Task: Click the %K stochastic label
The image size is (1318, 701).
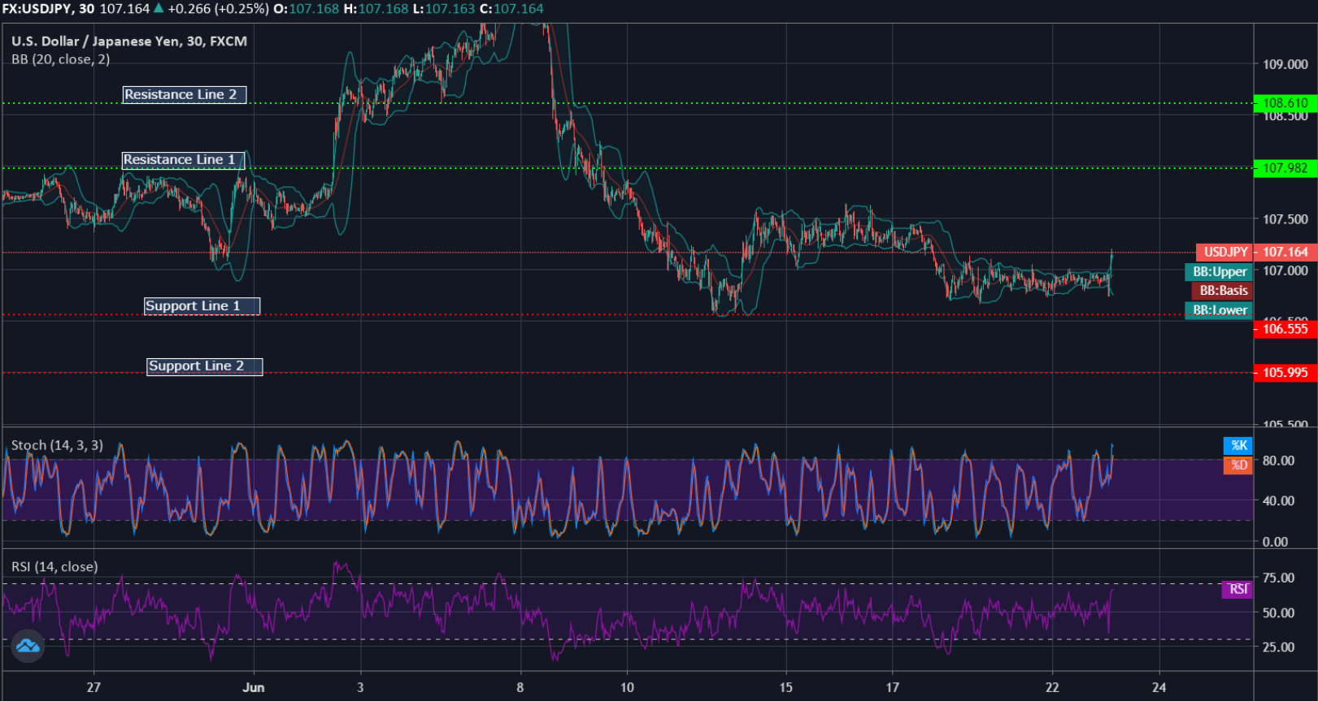Action: coord(1238,445)
